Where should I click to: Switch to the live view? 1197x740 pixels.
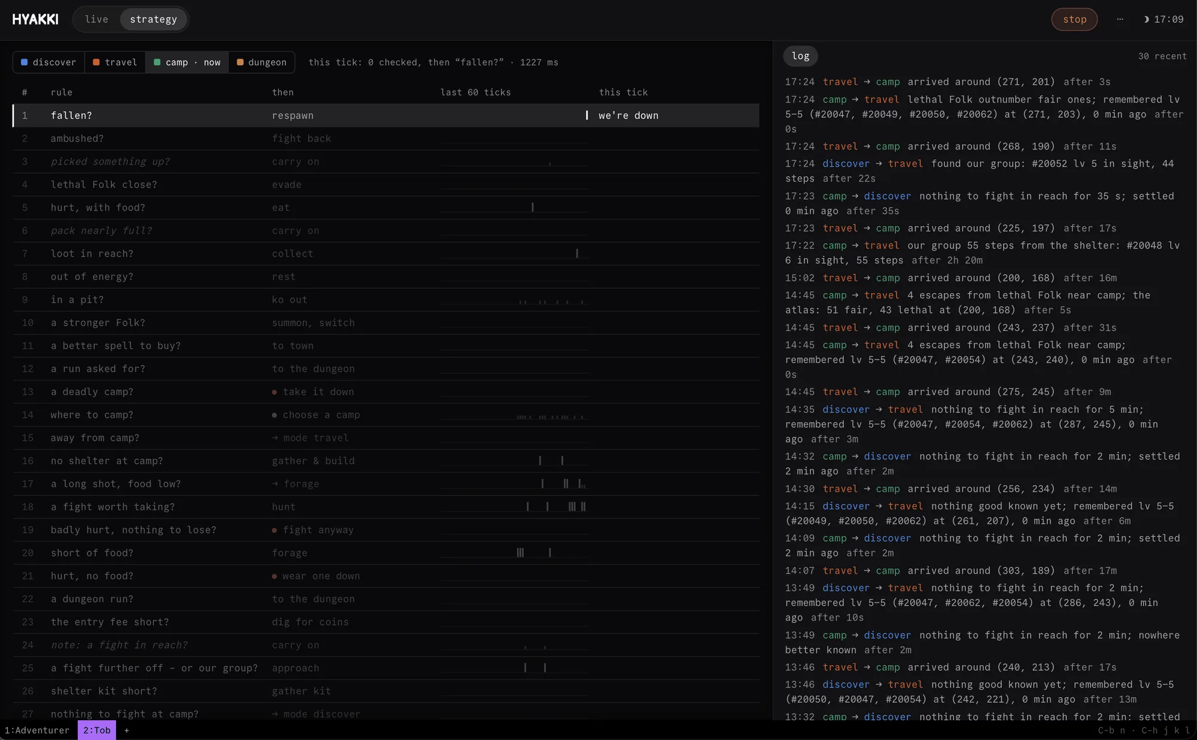[96, 19]
